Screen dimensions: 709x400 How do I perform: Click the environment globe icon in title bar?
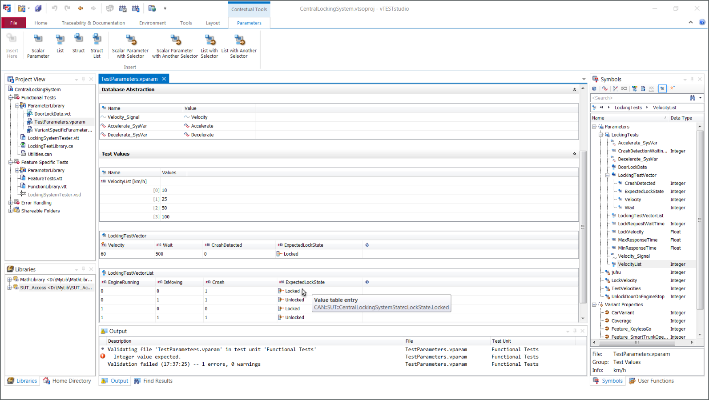coord(152,8)
